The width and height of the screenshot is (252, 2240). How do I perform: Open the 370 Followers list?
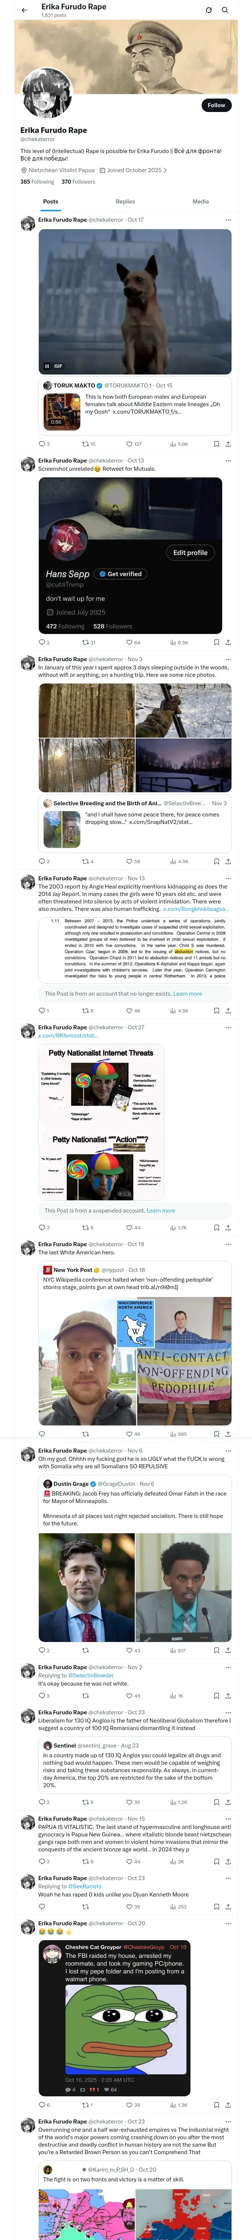(78, 182)
